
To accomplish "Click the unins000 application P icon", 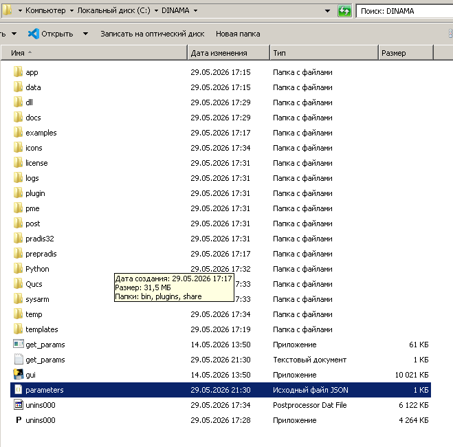I will [x=19, y=419].
